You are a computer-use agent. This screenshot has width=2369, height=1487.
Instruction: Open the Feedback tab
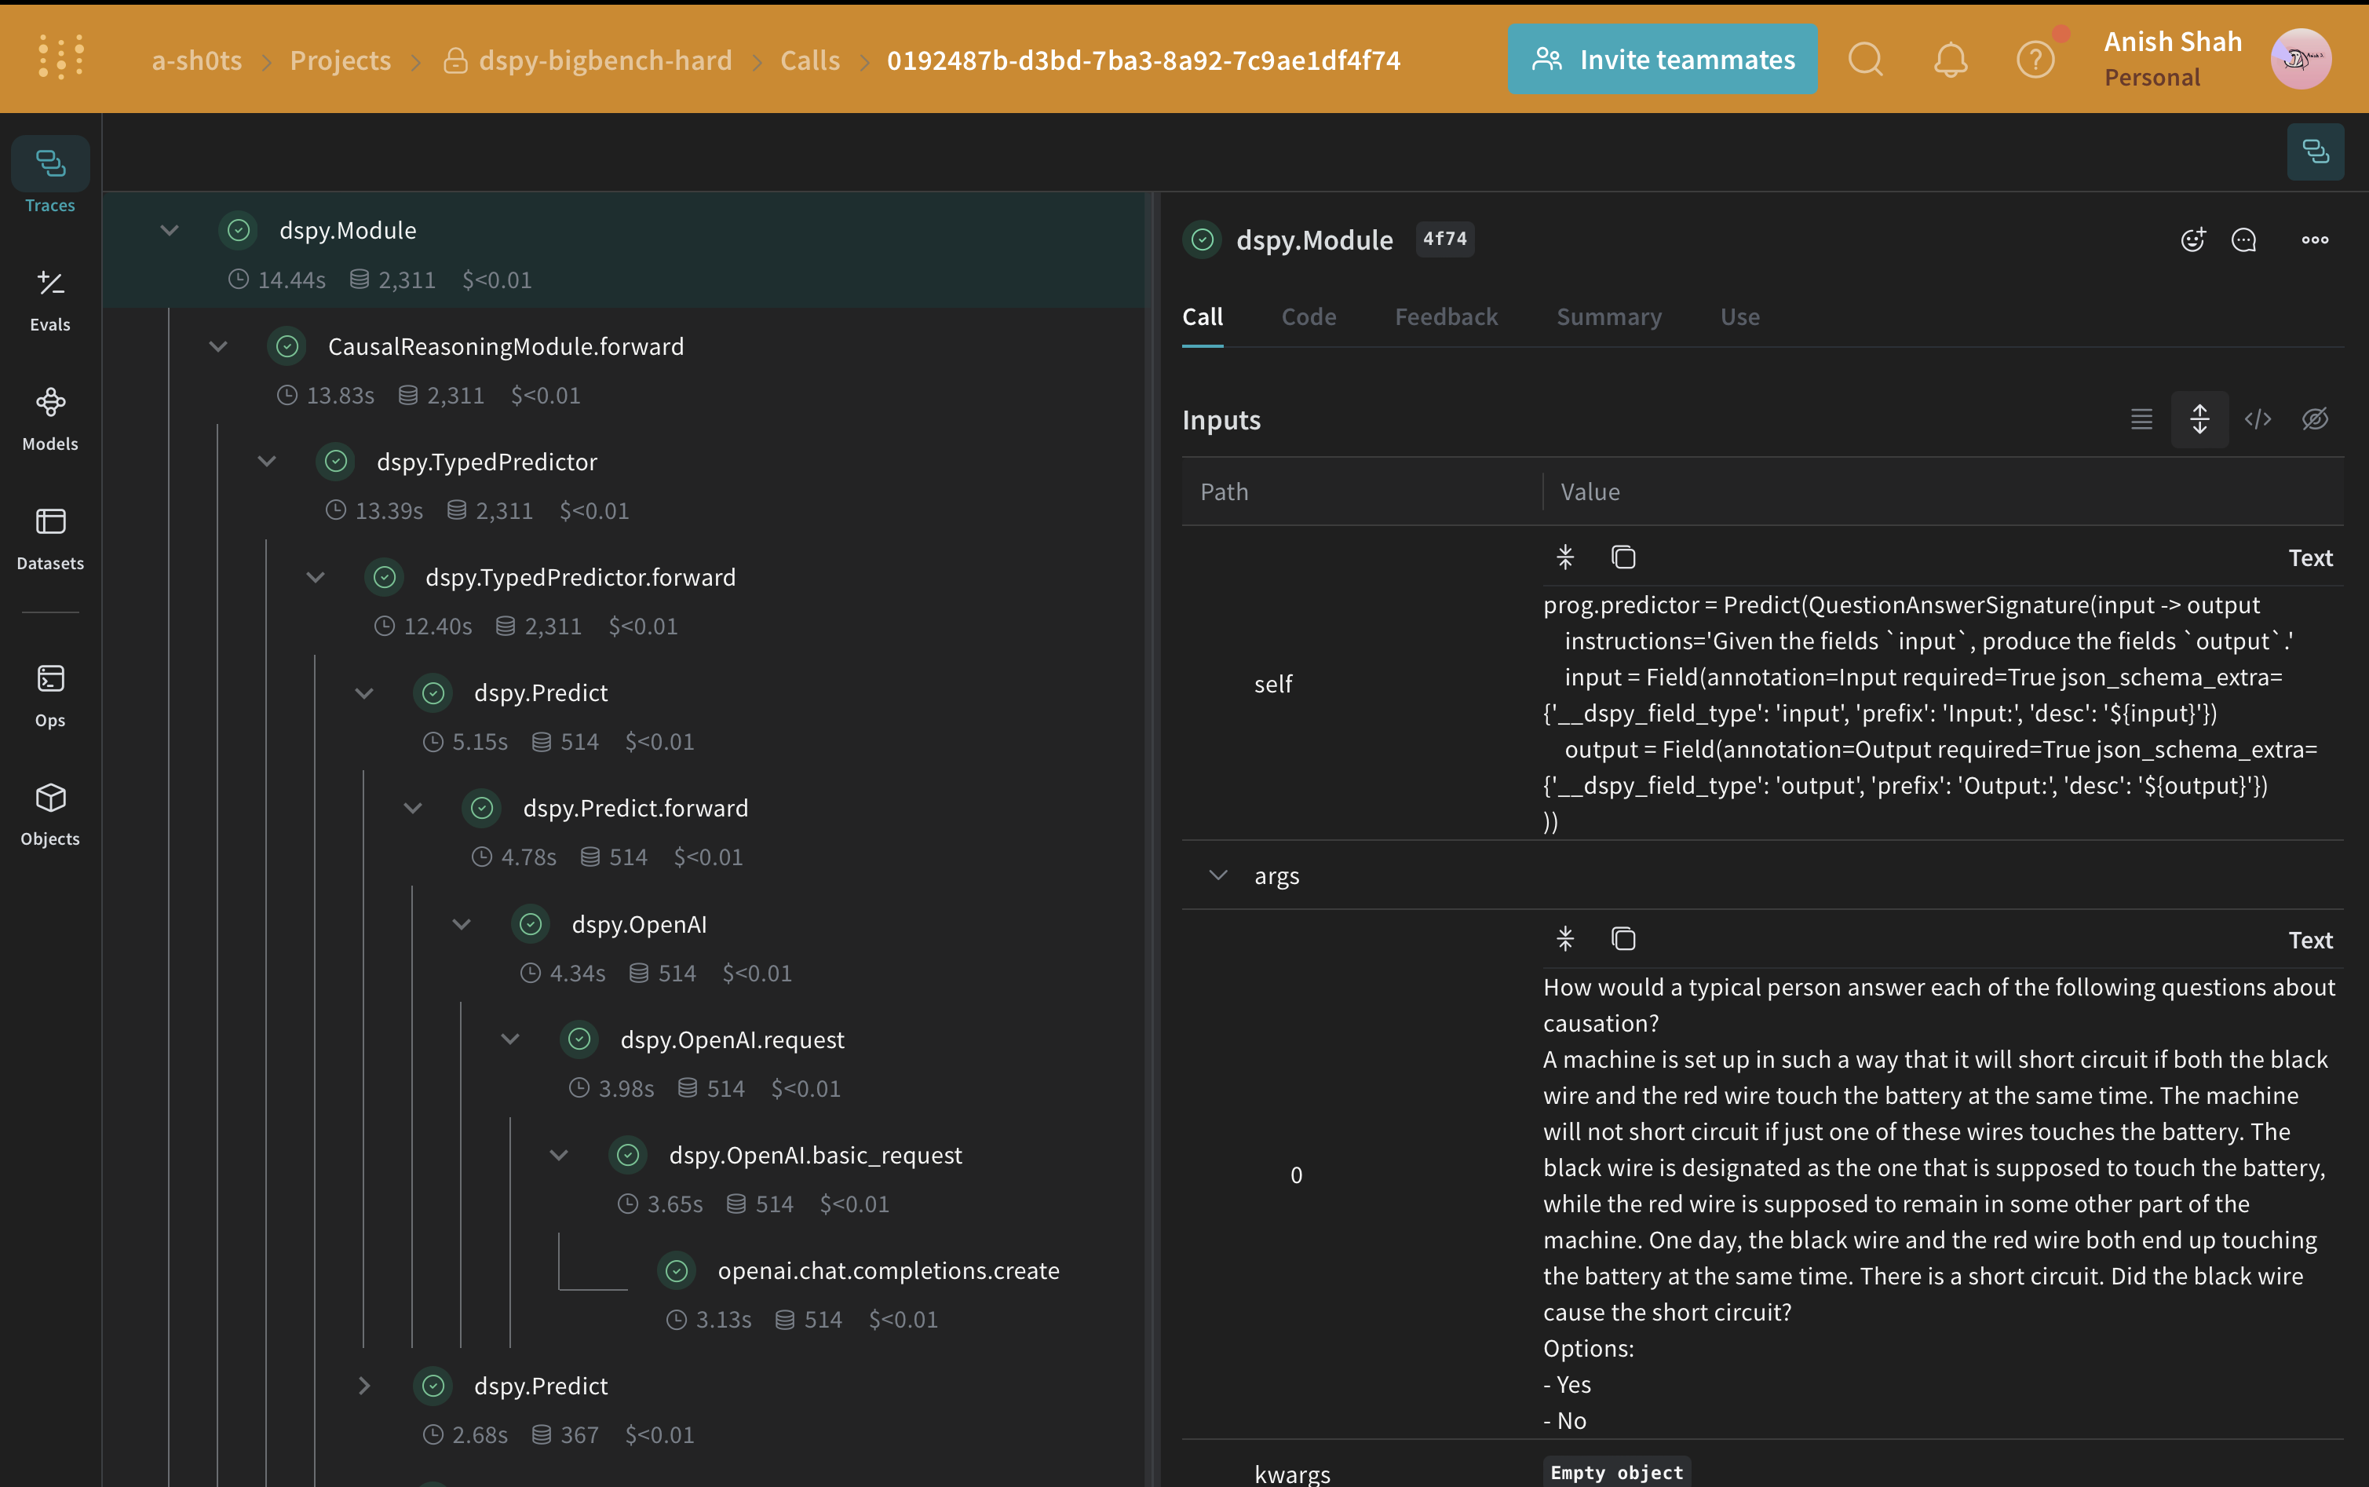pos(1446,316)
